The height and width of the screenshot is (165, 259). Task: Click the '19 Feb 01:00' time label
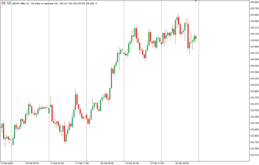coord(132,163)
